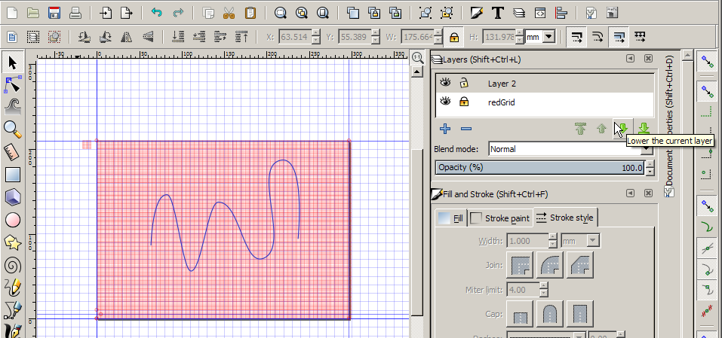Select the Measure ruler tool
The width and height of the screenshot is (722, 338).
coord(12,152)
